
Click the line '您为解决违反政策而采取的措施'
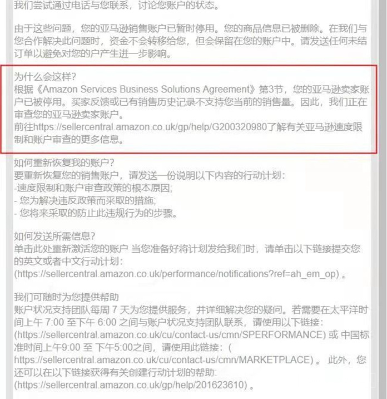[85, 200]
